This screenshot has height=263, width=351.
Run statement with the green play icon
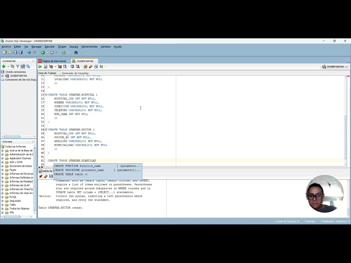(x=40, y=67)
